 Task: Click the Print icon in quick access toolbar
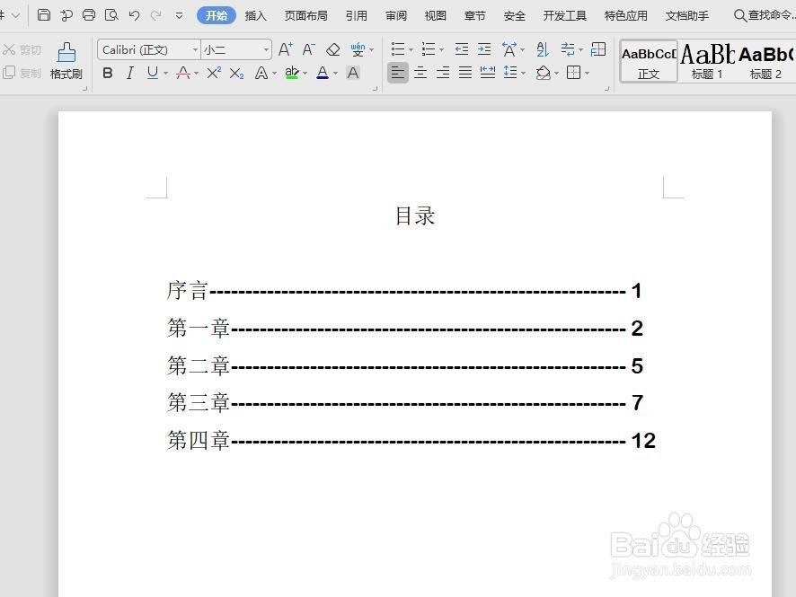pos(89,15)
